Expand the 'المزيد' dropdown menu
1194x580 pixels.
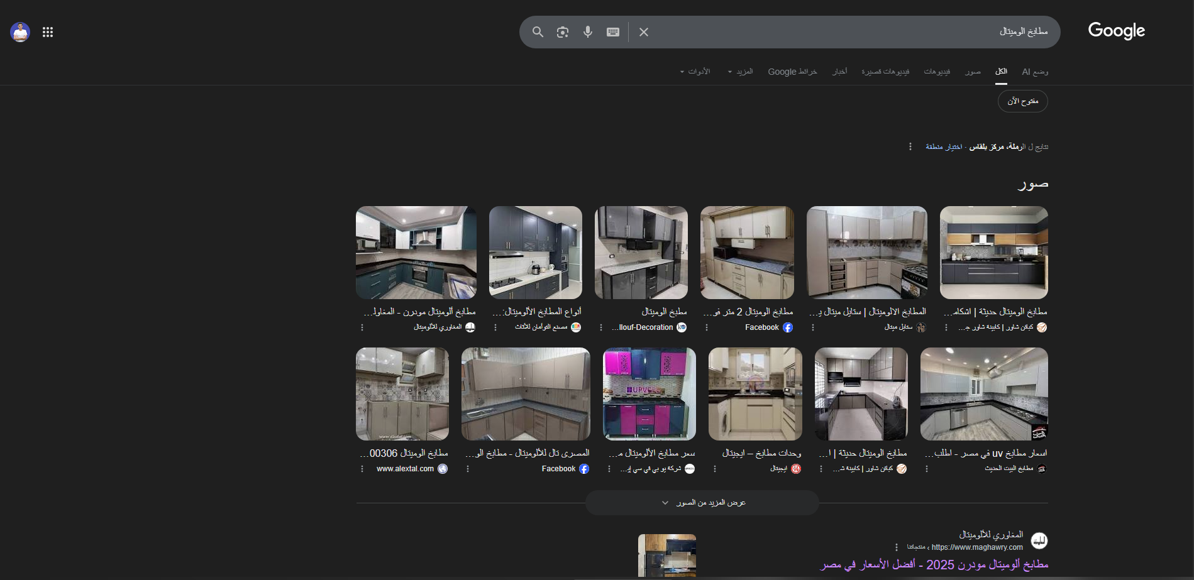741,72
